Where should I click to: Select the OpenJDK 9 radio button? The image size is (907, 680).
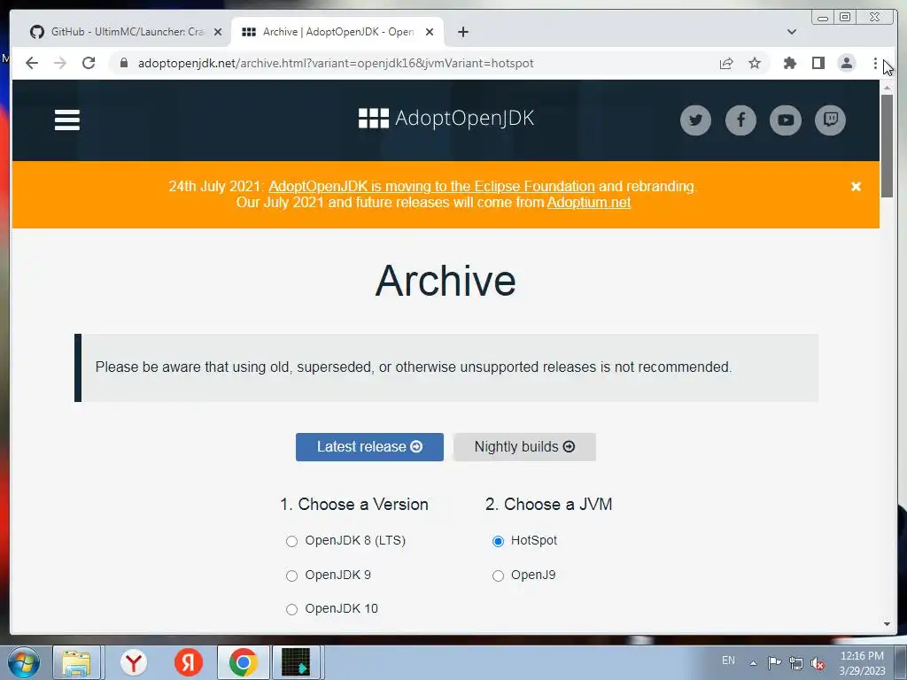(x=291, y=576)
